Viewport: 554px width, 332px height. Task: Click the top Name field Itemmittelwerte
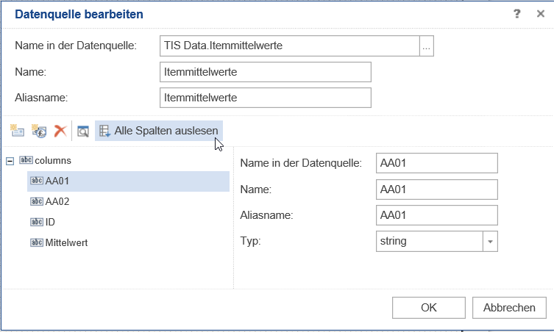tap(266, 72)
